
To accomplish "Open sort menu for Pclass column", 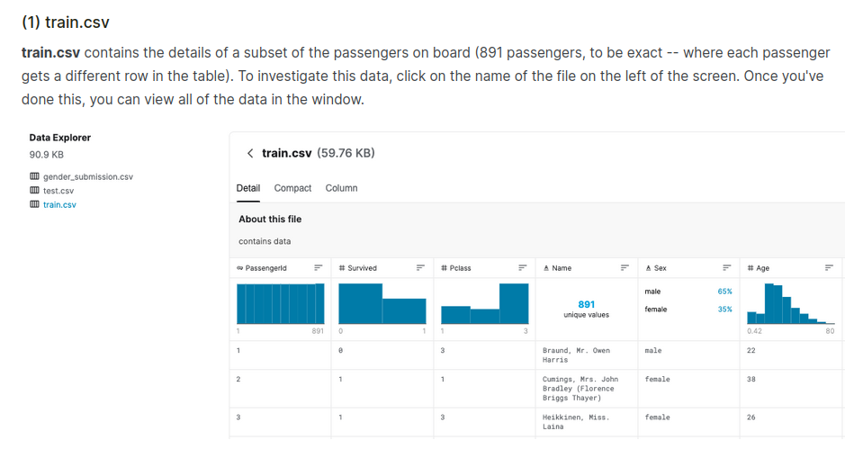I will point(522,268).
